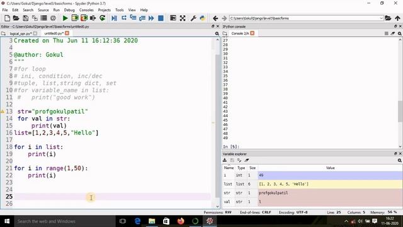Open the PYTHONPATH manager Python icon

click(x=203, y=18)
